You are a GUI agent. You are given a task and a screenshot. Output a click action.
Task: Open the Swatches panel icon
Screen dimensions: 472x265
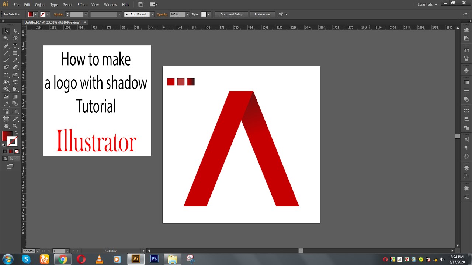pyautogui.click(x=466, y=50)
